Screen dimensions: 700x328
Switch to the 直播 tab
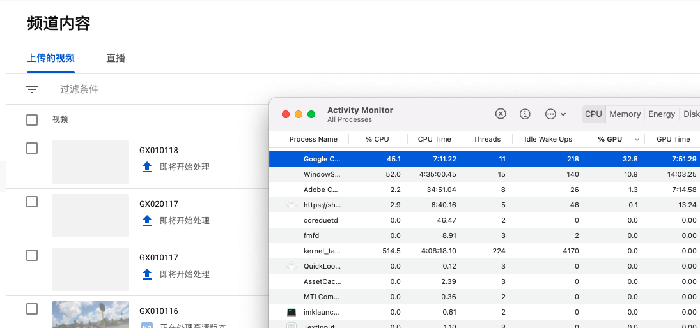pyautogui.click(x=116, y=58)
